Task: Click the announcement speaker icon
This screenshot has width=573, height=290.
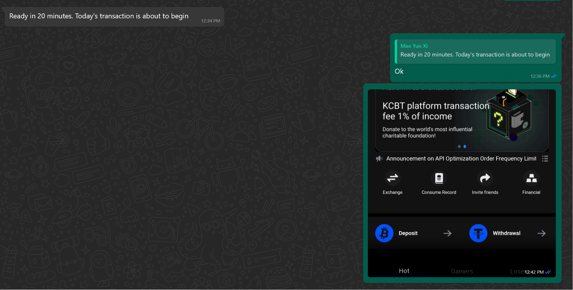Action: tap(379, 159)
